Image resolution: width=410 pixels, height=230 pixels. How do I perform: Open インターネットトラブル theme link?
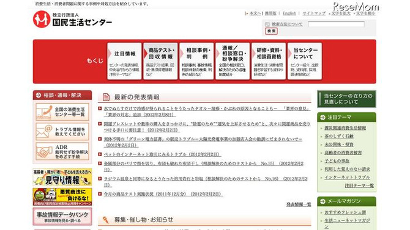(x=347, y=177)
